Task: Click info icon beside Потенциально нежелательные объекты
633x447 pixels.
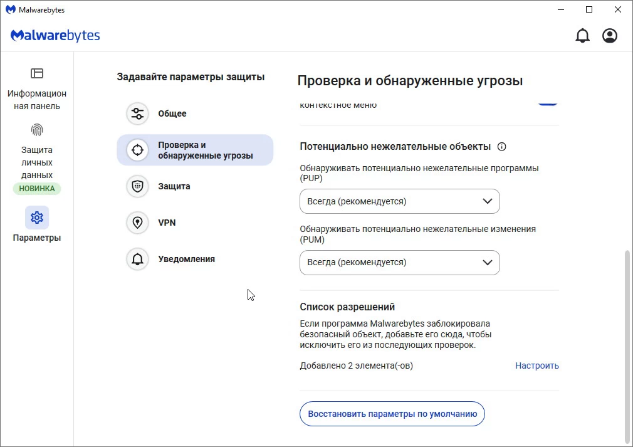Action: [501, 147]
